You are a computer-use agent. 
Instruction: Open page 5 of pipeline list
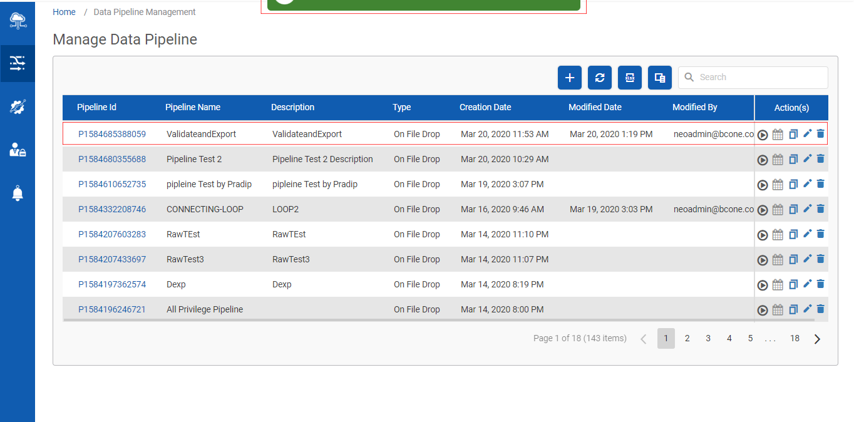[750, 338]
